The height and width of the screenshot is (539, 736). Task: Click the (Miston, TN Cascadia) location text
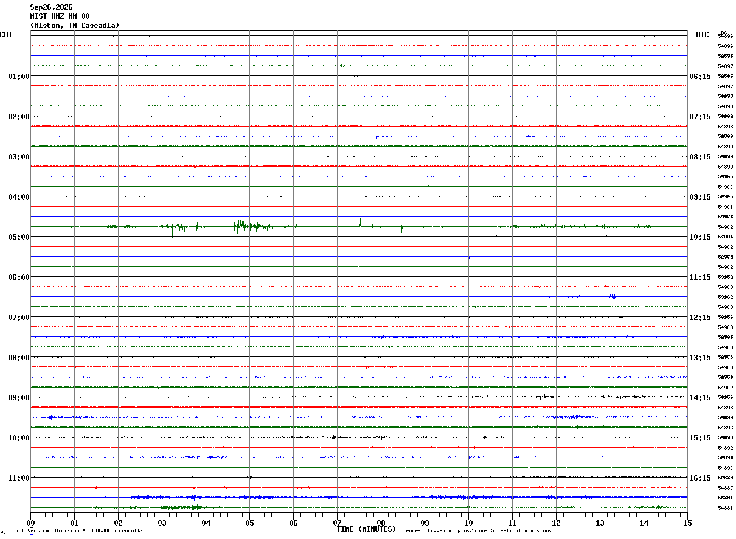tap(75, 26)
